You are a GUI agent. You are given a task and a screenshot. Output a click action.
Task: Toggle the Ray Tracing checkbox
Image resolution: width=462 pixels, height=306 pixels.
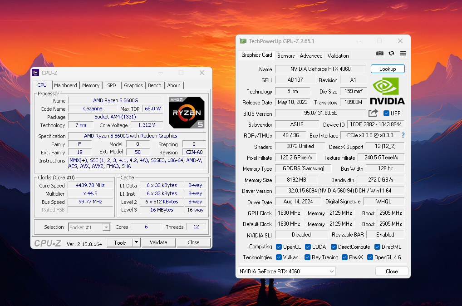(x=307, y=257)
